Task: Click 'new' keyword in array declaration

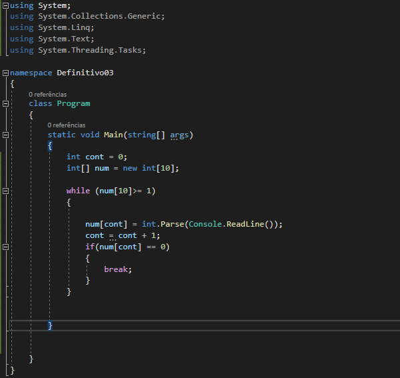Action: pyautogui.click(x=130, y=168)
